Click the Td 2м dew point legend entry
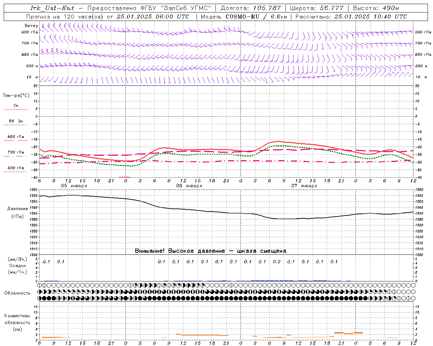Viewport: 433px width, 346px height. click(16, 121)
